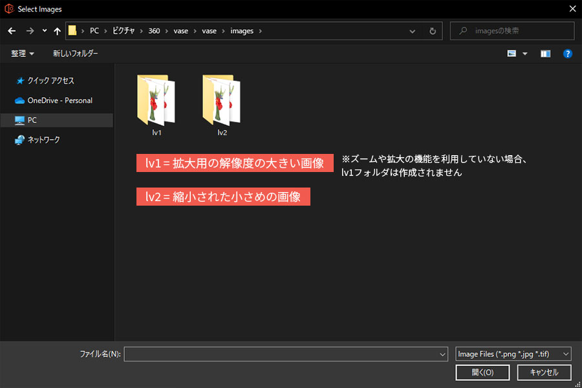Open the lv1 folder
The width and height of the screenshot is (582, 388).
156,103
